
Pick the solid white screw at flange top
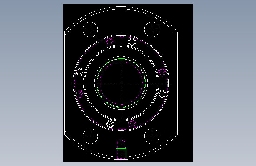click(132, 42)
